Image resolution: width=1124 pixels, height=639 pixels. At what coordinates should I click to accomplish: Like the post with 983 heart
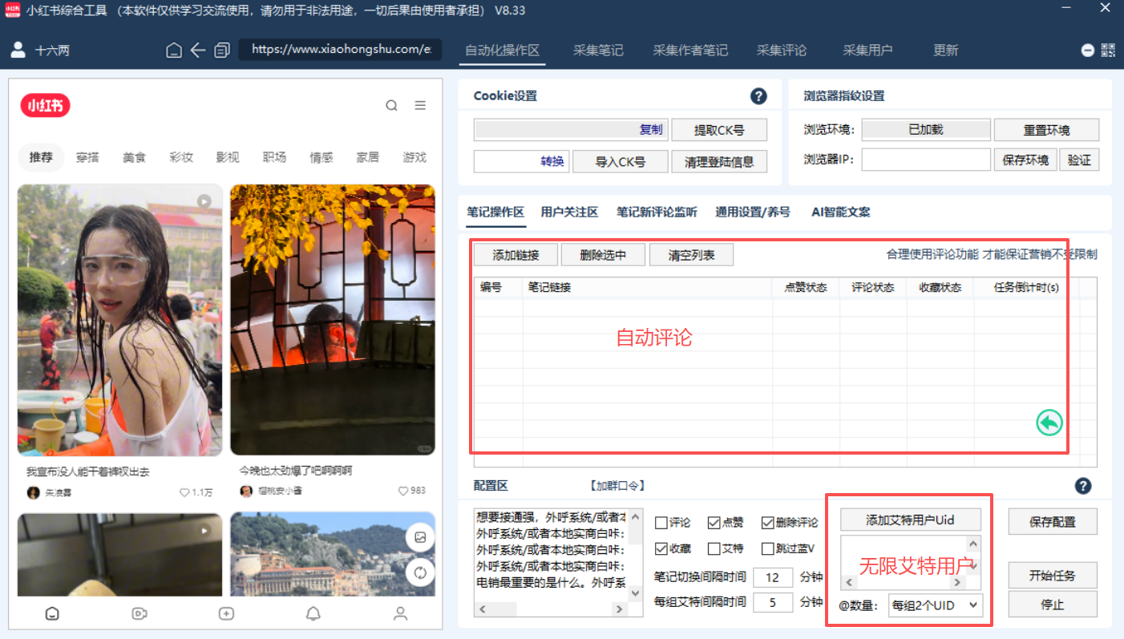403,491
